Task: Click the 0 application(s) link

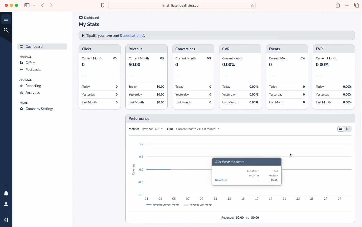Action: coord(132,36)
